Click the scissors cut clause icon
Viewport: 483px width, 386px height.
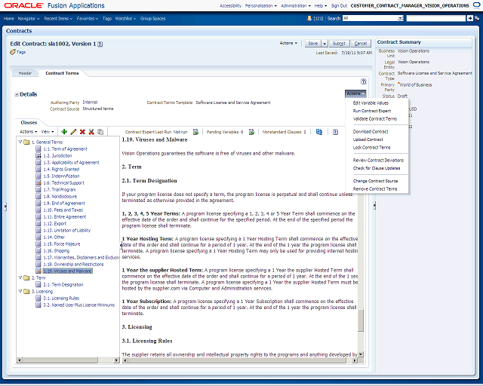pos(91,132)
